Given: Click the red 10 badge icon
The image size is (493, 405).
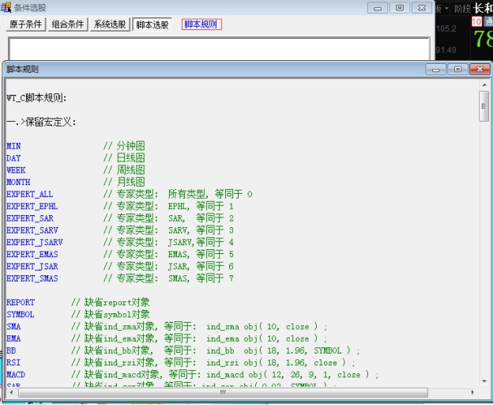Looking at the screenshot, I should 476,21.
